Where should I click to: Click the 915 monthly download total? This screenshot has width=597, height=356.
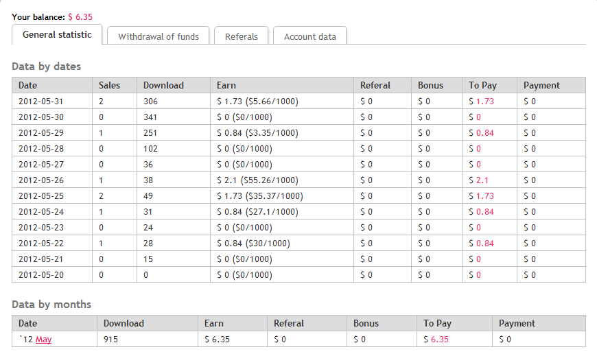112,340
